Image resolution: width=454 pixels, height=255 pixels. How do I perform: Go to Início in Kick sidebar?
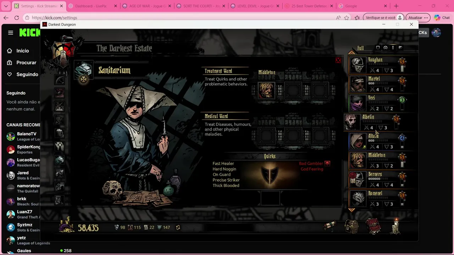[22, 51]
